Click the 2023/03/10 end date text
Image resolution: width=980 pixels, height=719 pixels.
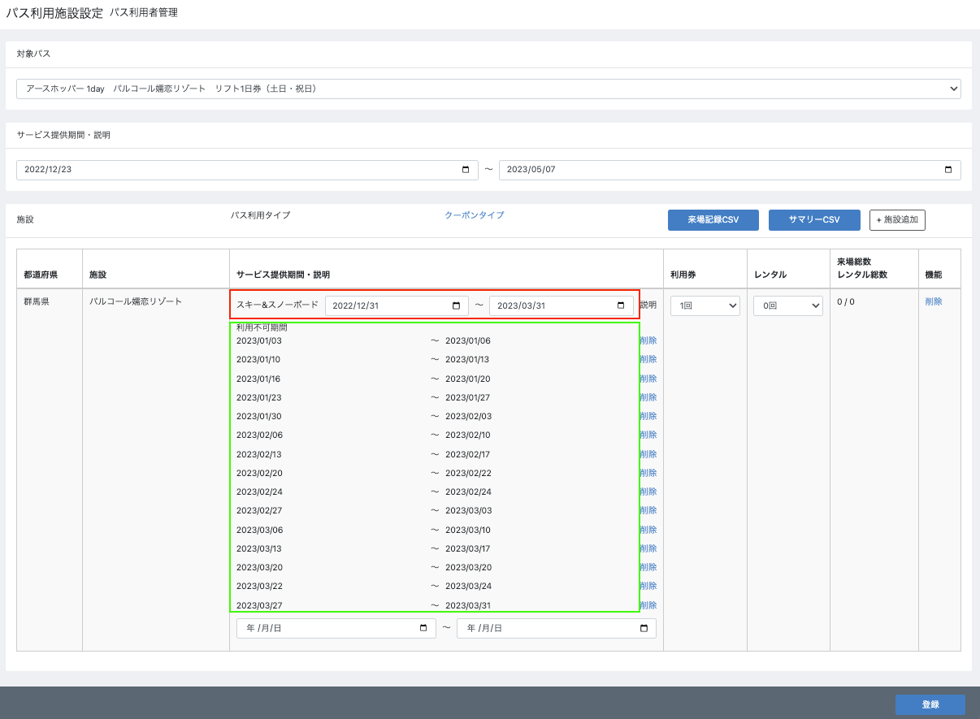pyautogui.click(x=468, y=530)
